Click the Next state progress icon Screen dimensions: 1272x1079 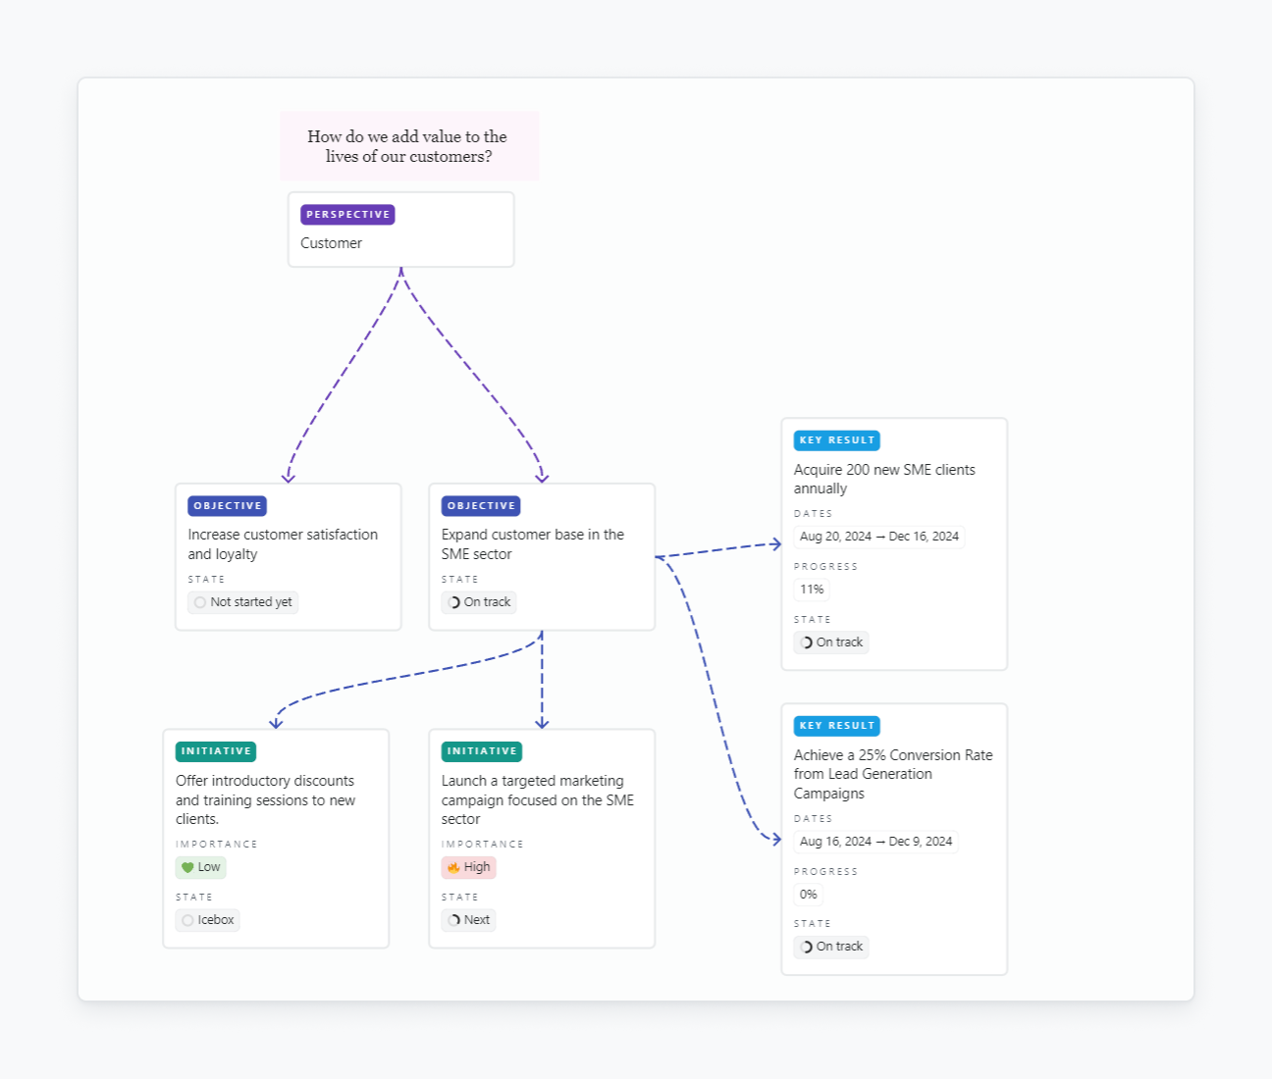453,920
